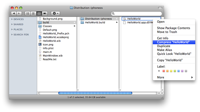Choose Compress "HelloWorld"
Screen dimensions: 200x112
click(174, 42)
